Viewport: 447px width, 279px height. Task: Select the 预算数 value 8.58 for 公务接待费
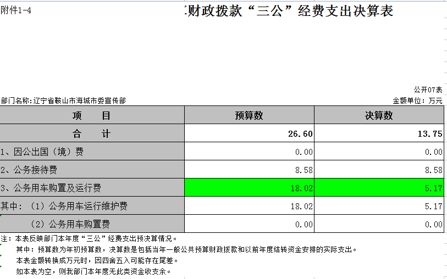click(x=249, y=170)
